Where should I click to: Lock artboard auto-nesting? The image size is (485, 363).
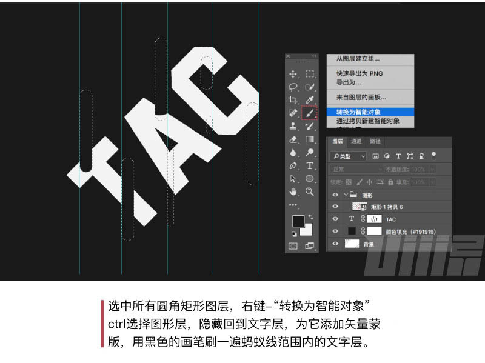(380, 182)
